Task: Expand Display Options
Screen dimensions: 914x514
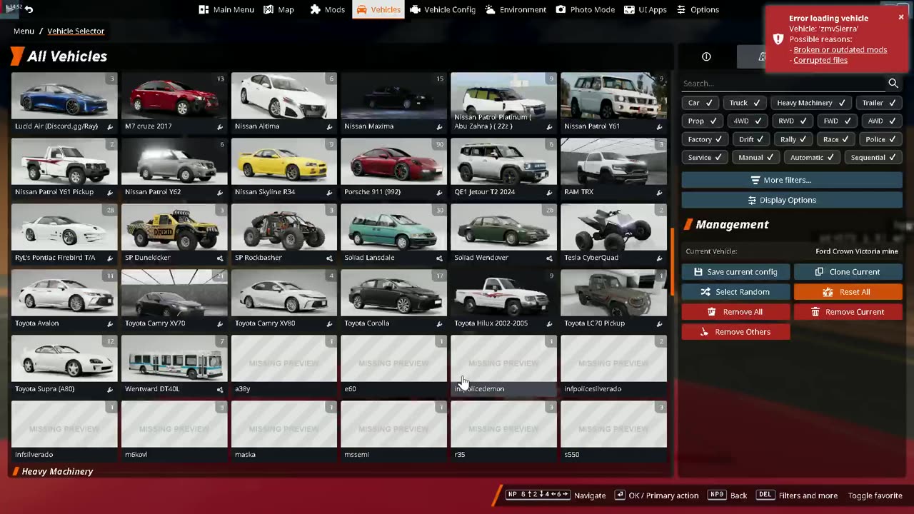Action: (791, 200)
